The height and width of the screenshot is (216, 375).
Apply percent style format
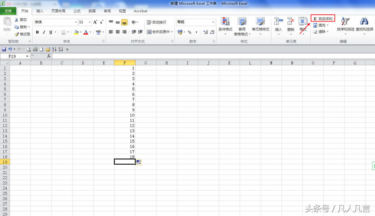(190, 32)
